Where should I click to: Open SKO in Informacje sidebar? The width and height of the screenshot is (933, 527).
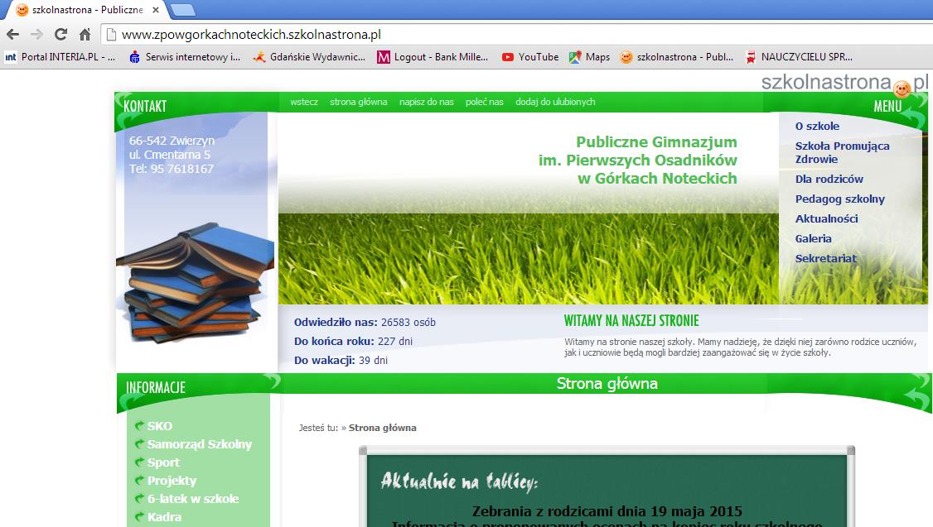pyautogui.click(x=159, y=426)
